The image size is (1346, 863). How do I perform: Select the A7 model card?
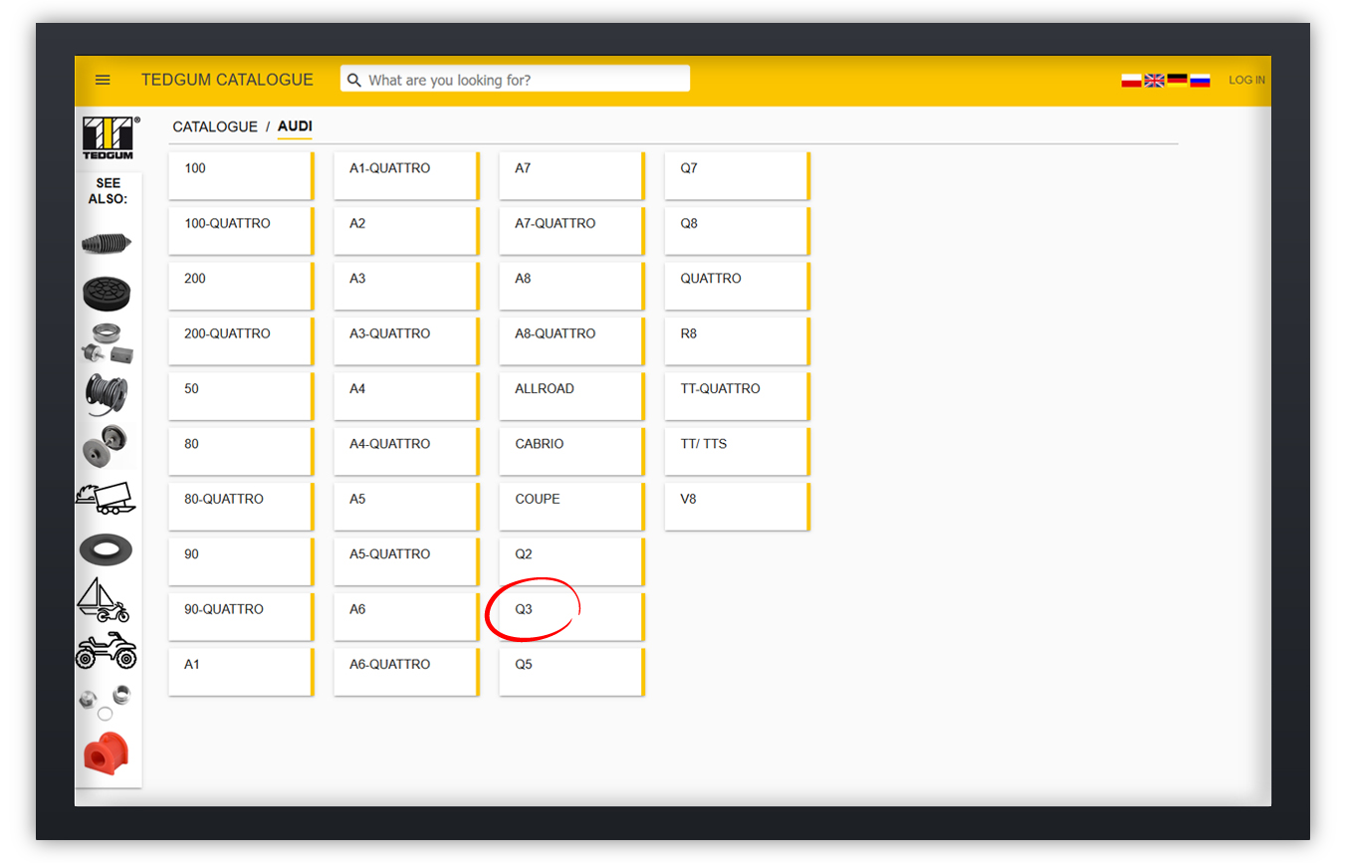[571, 176]
